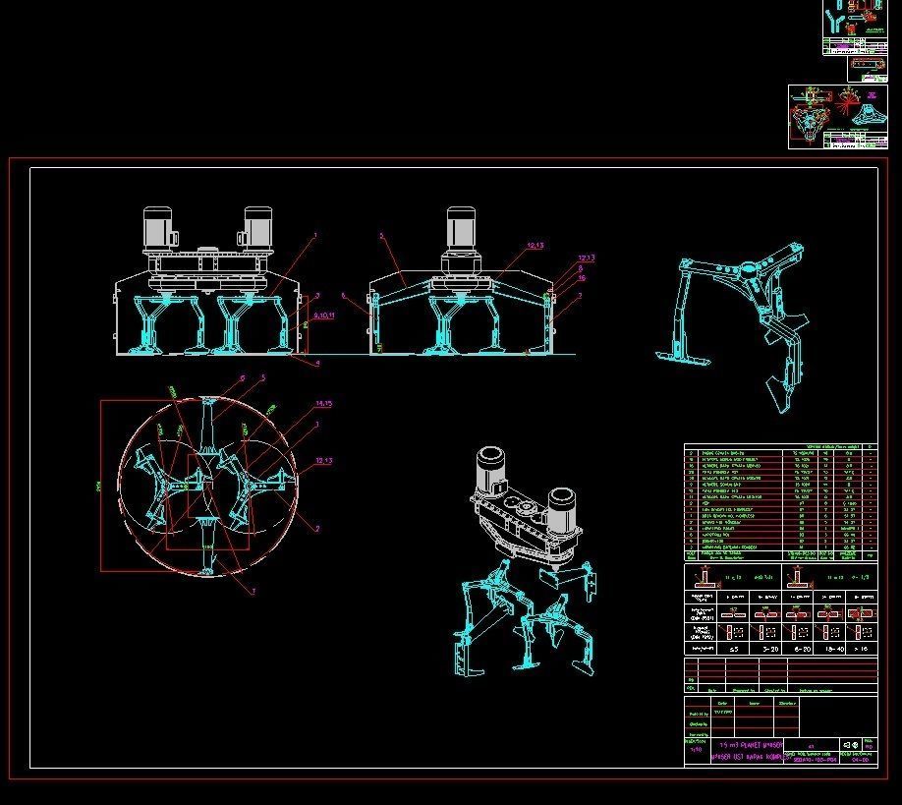Viewport: 902px width, 805px height.
Task: Select the Date column header in the approval table
Action: click(720, 703)
